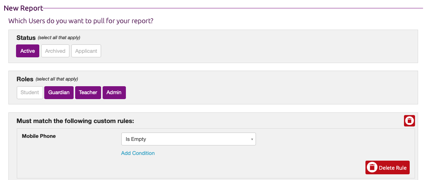Click the Roles section label
The width and height of the screenshot is (428, 180).
coord(25,79)
